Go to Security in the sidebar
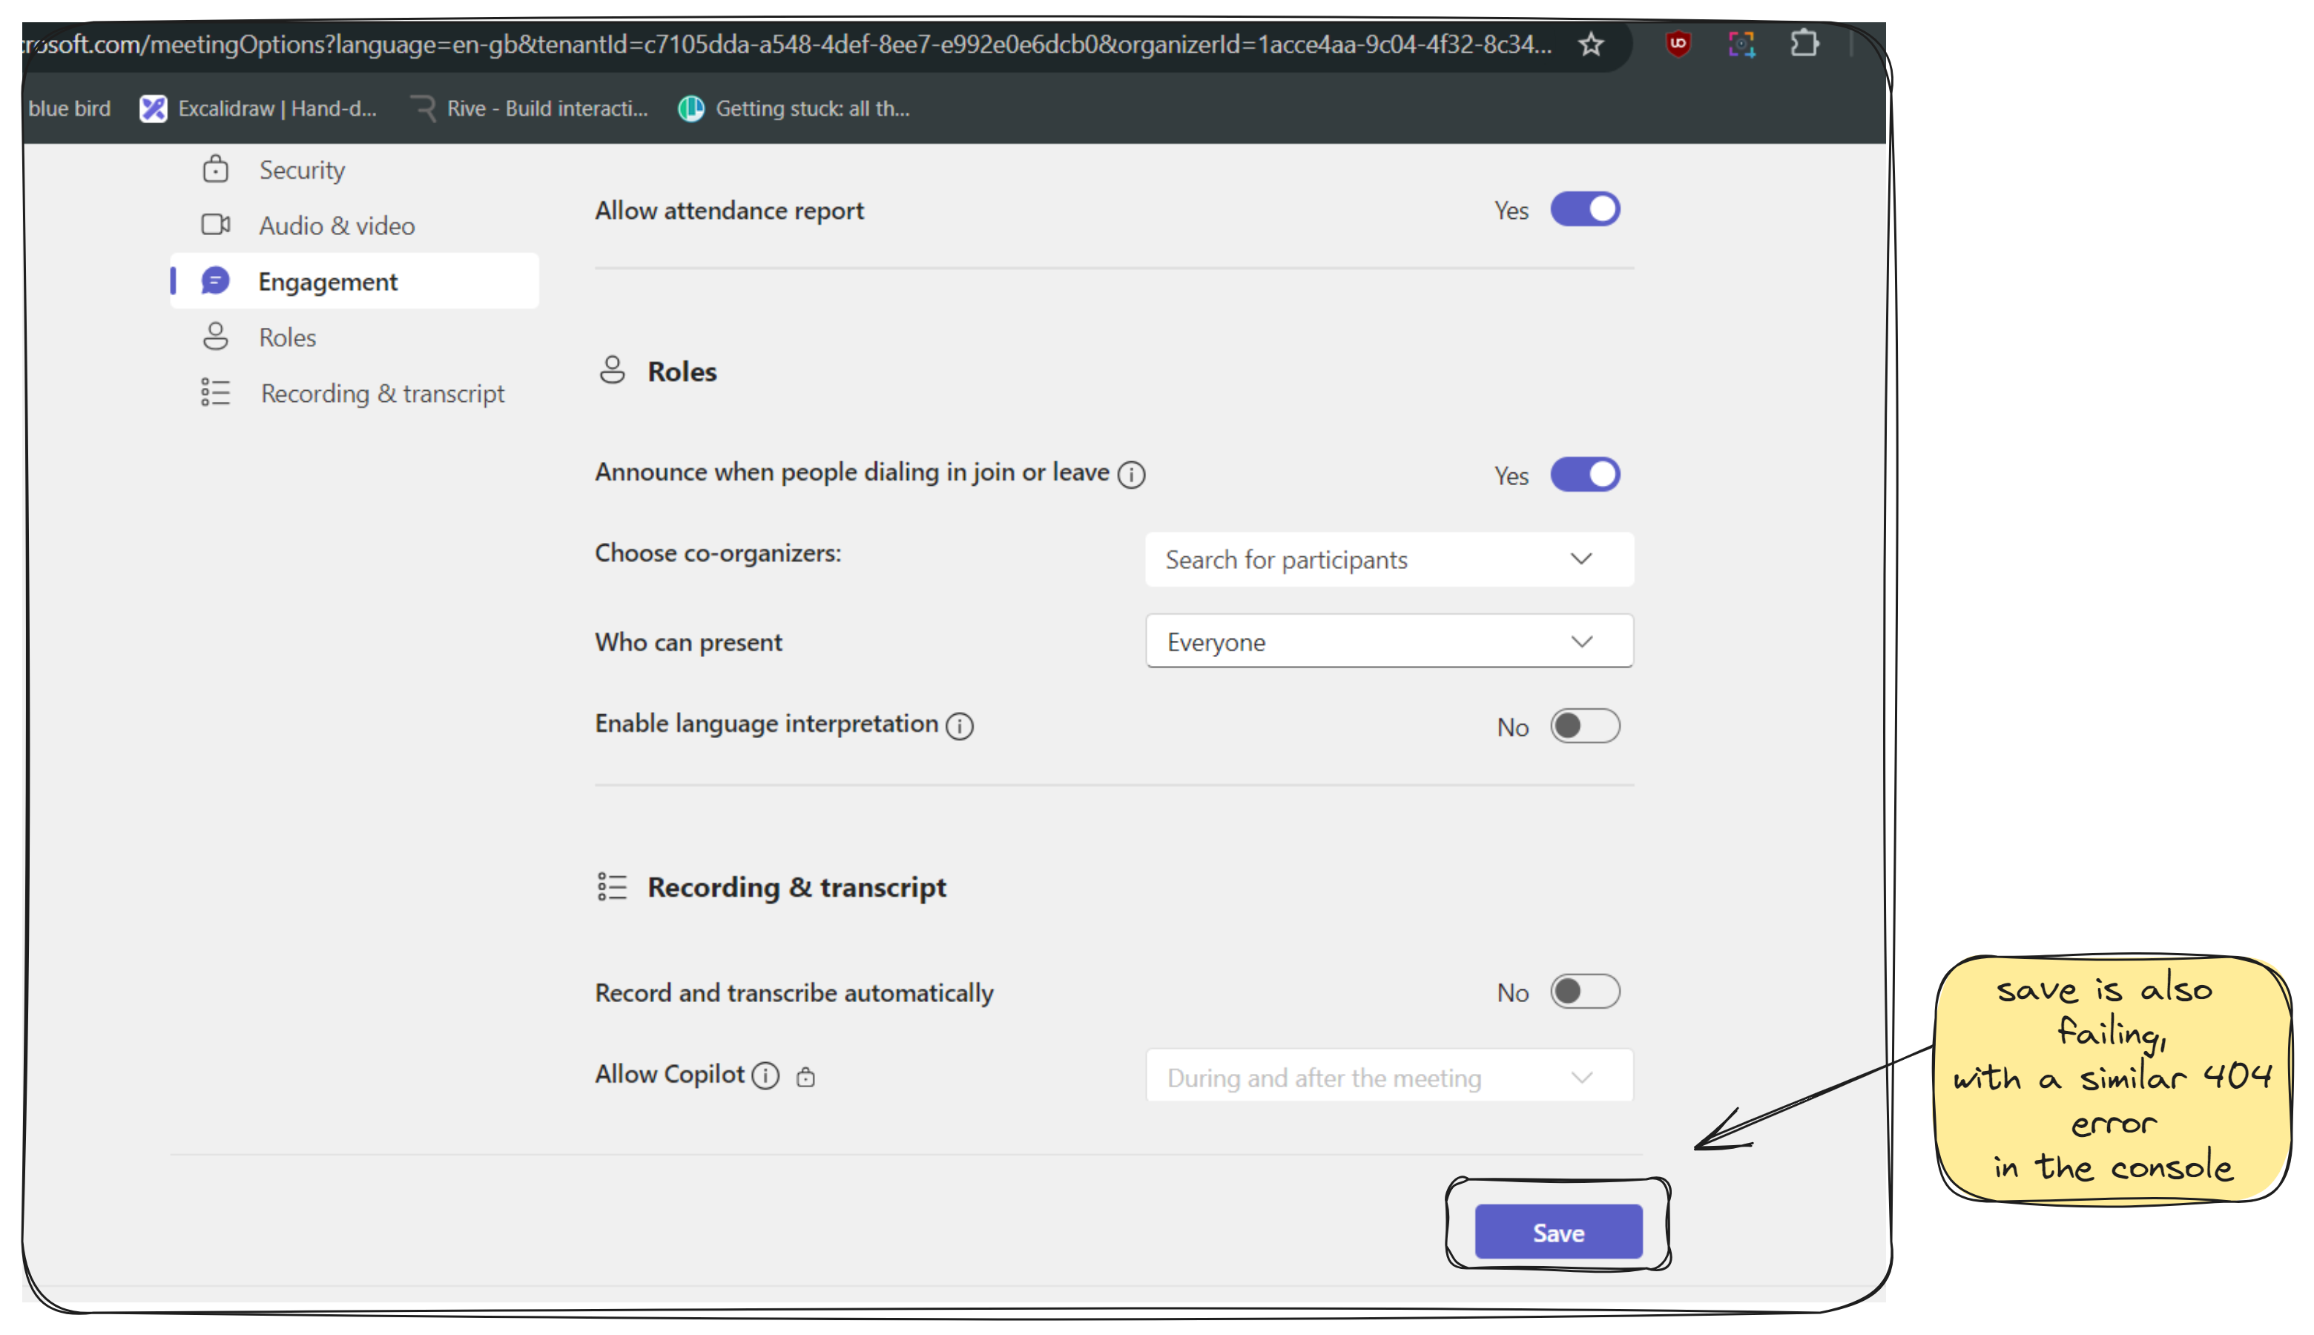The height and width of the screenshot is (1335, 2314). pos(354,170)
